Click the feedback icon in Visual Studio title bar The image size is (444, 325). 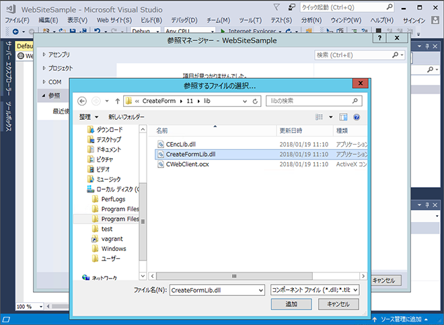tap(291, 7)
